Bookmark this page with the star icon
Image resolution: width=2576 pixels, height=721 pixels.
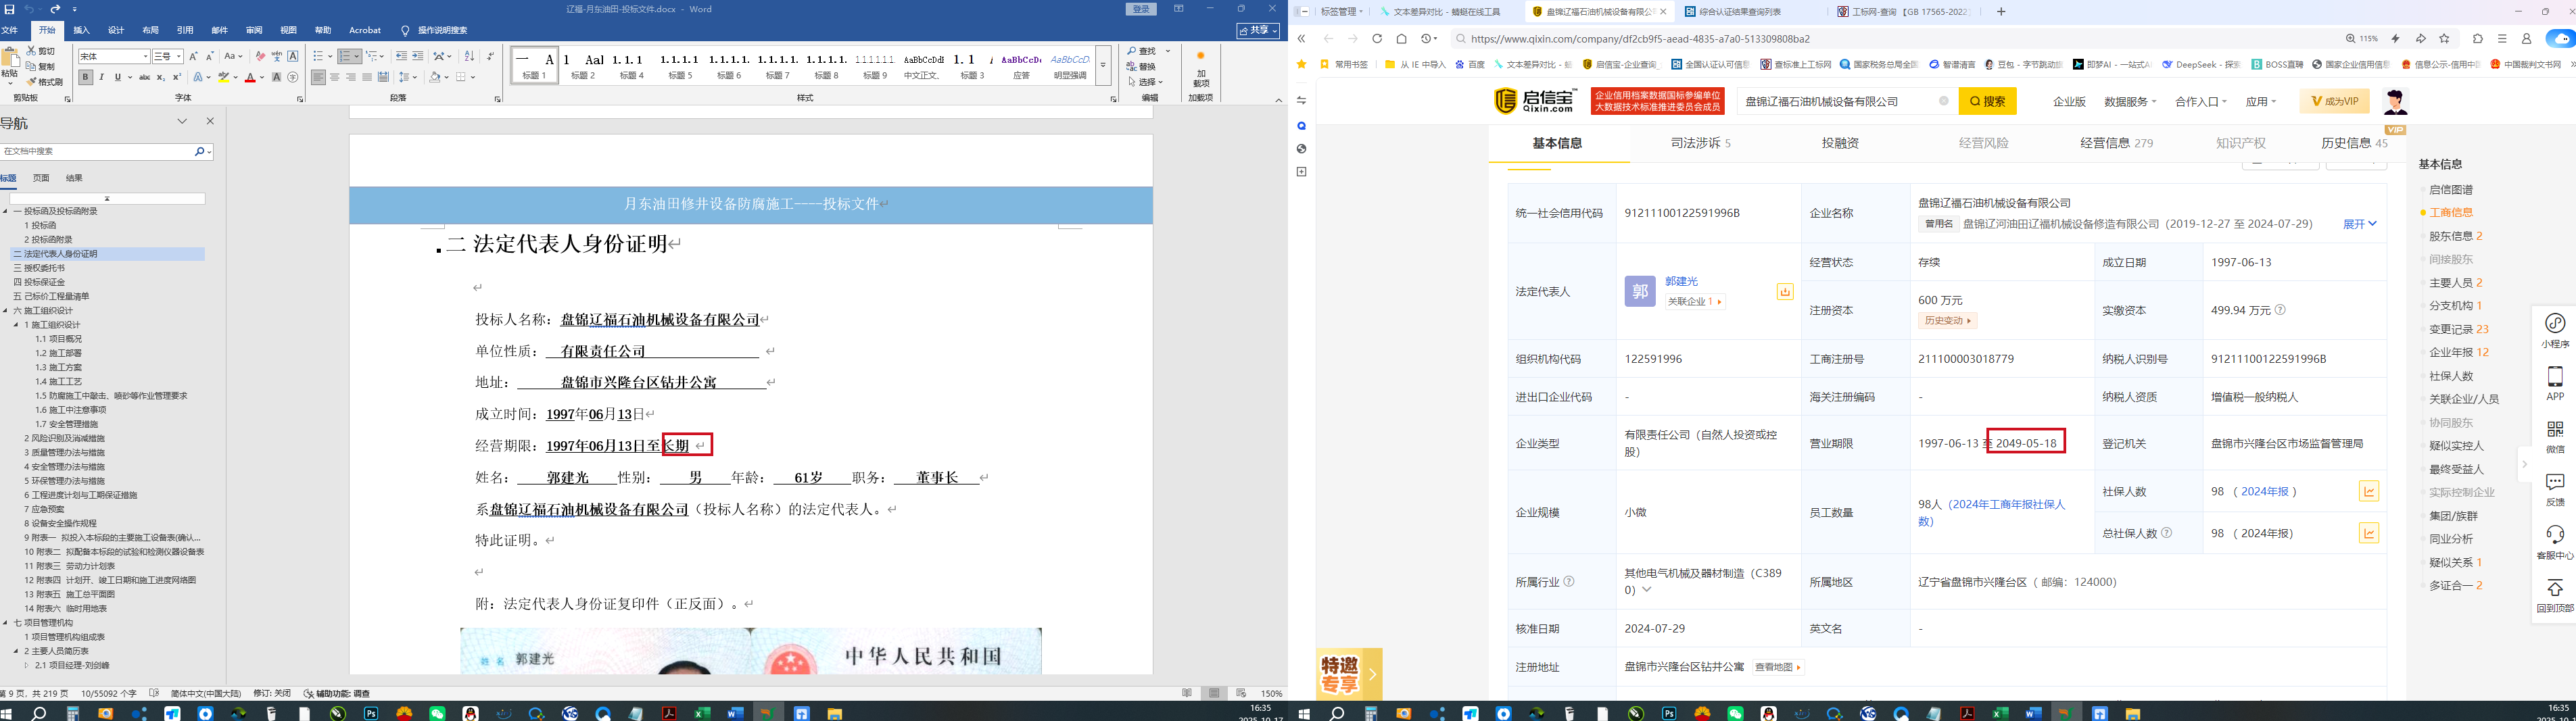2445,39
